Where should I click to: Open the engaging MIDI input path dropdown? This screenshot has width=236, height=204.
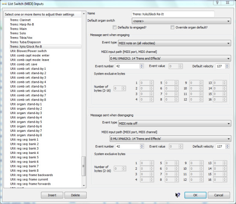pos(170,58)
